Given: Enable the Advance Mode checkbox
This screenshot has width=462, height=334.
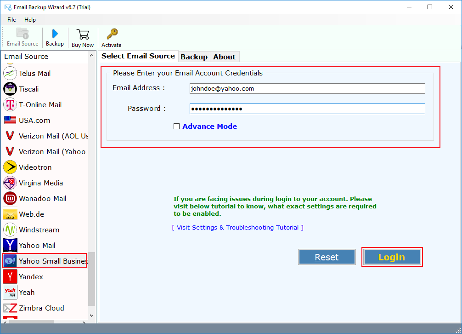Looking at the screenshot, I should 176,126.
